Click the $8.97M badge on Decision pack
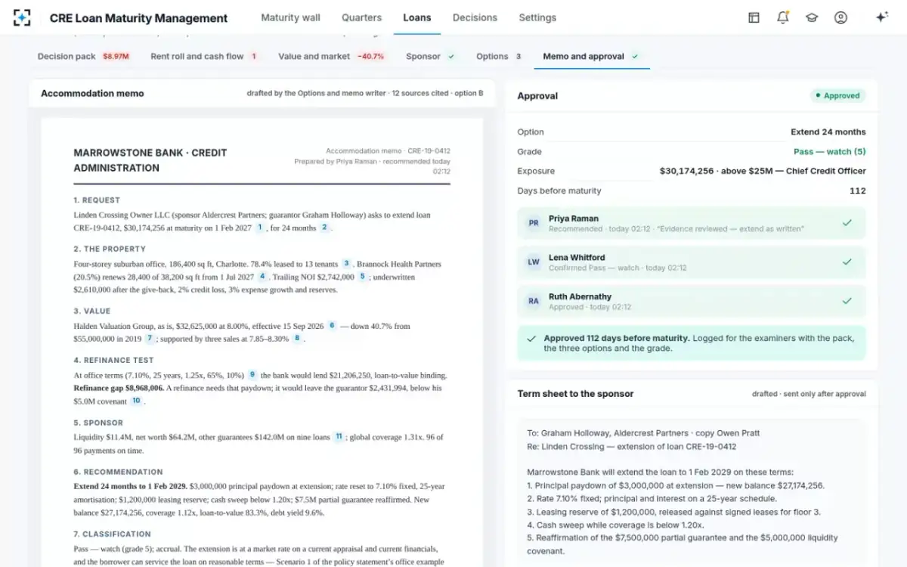Image resolution: width=907 pixels, height=567 pixels. (116, 56)
